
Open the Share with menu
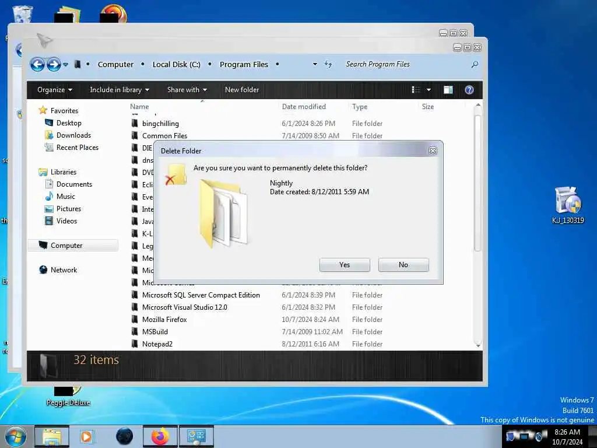[x=187, y=90]
